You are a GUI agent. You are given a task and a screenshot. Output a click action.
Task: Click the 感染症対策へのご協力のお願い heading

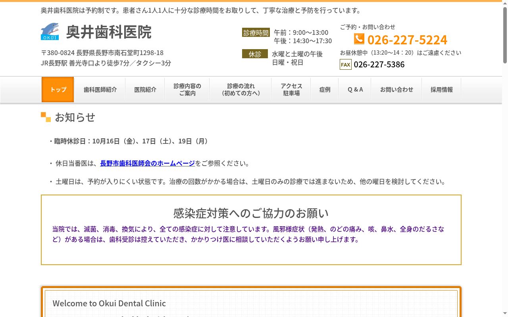[x=251, y=213]
